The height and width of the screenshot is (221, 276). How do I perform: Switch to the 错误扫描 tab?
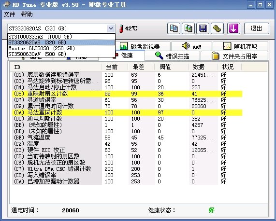[173, 56]
